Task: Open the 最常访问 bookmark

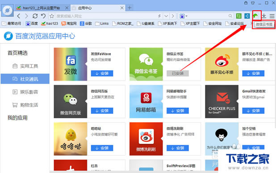Action: 12,24
